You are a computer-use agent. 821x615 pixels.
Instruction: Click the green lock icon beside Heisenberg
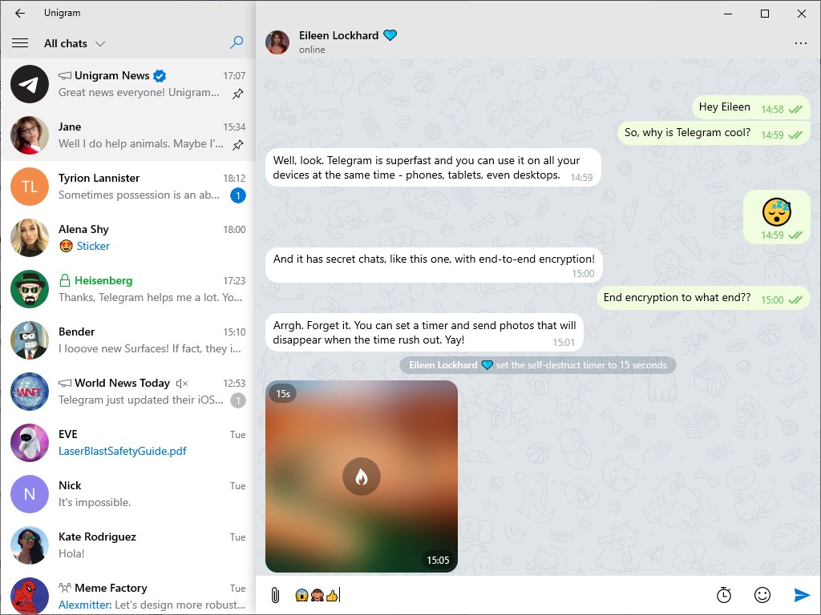pyautogui.click(x=64, y=280)
